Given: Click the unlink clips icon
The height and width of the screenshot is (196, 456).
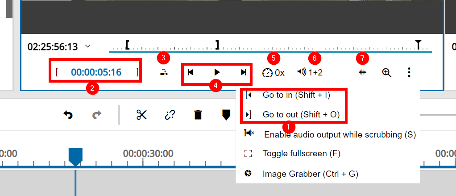Looking at the screenshot, I should point(170,115).
